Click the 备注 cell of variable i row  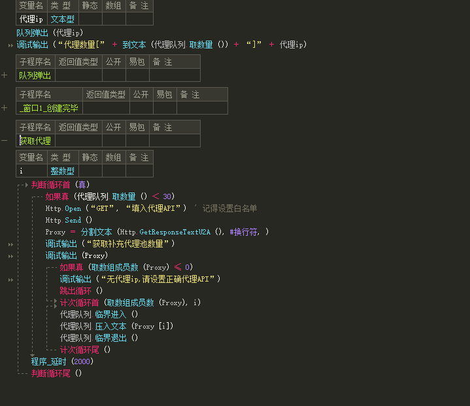(x=139, y=171)
